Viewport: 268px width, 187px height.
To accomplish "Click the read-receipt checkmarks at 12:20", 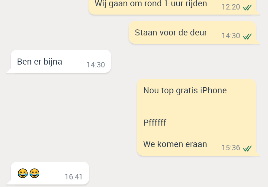I will tap(247, 8).
